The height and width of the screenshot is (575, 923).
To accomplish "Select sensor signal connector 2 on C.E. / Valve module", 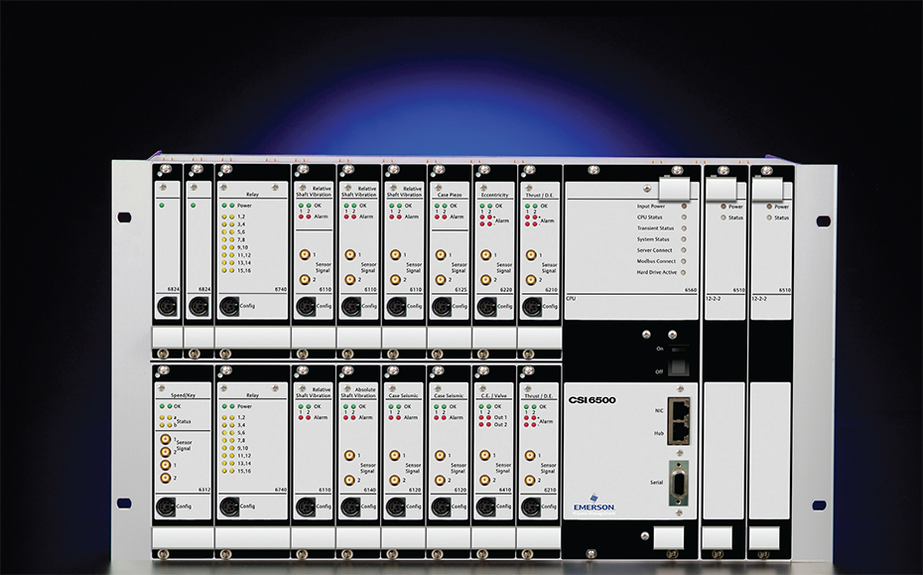I will click(485, 480).
